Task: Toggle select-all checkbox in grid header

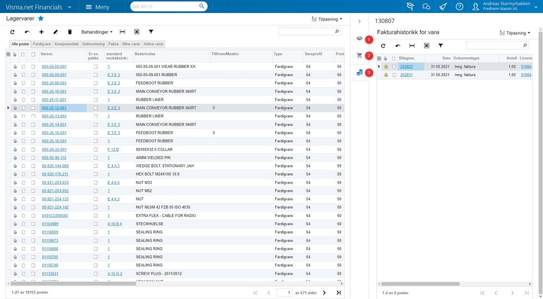Action: [x=33, y=54]
